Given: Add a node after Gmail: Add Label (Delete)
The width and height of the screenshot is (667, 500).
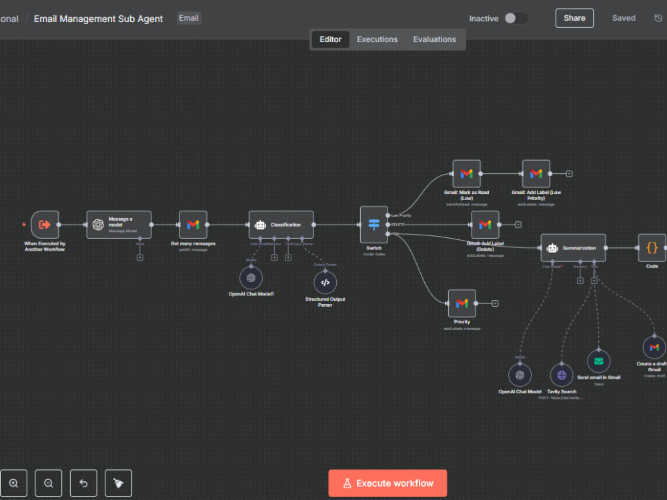Looking at the screenshot, I should (518, 225).
